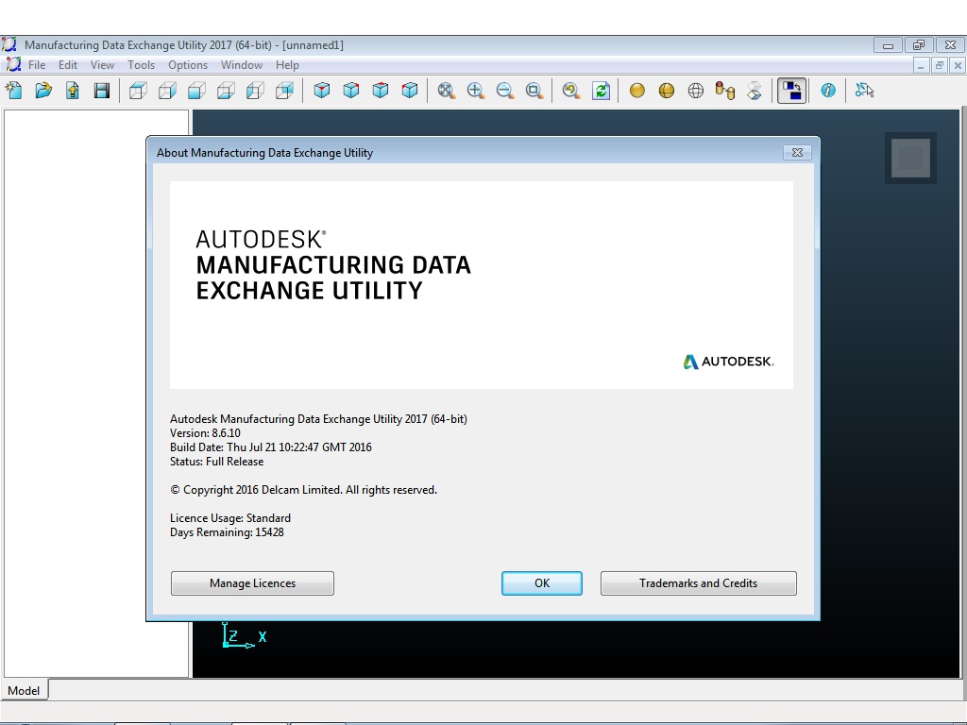Open the File menu
Screen dimensions: 967x725
click(37, 65)
